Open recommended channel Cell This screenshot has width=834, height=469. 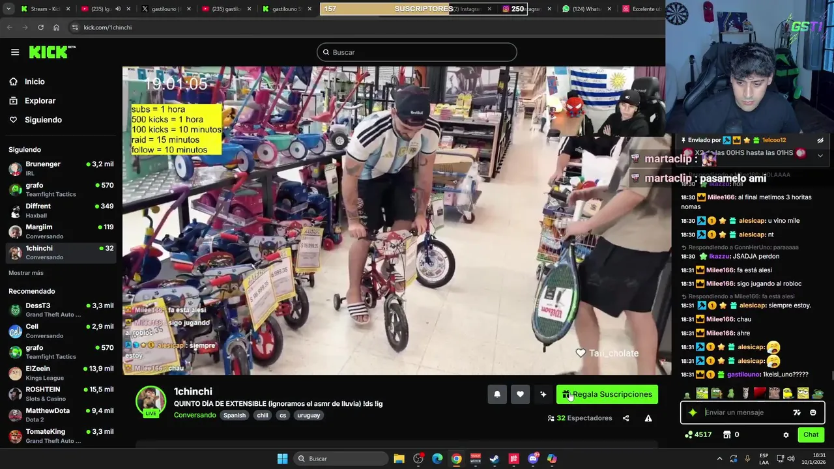pyautogui.click(x=61, y=331)
